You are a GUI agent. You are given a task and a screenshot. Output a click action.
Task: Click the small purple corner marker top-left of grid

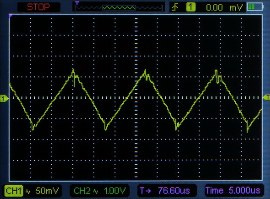10,16
